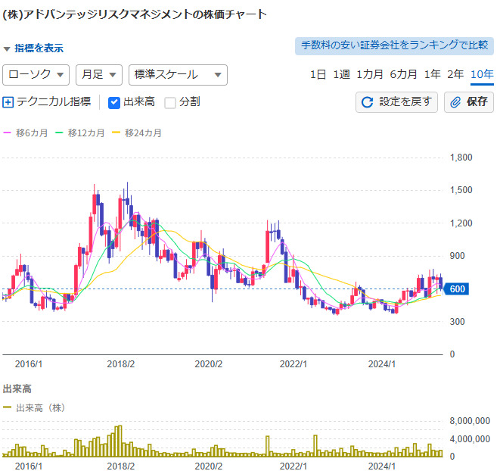The image size is (500, 471).
Task: Click the 1,500 price axis label
Action: point(461,190)
